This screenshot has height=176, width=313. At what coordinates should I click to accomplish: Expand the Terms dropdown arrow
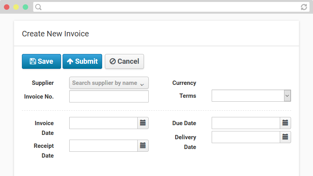tap(287, 95)
